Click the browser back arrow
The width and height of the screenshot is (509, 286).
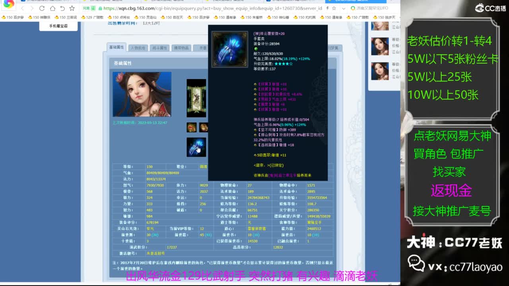coord(23,8)
